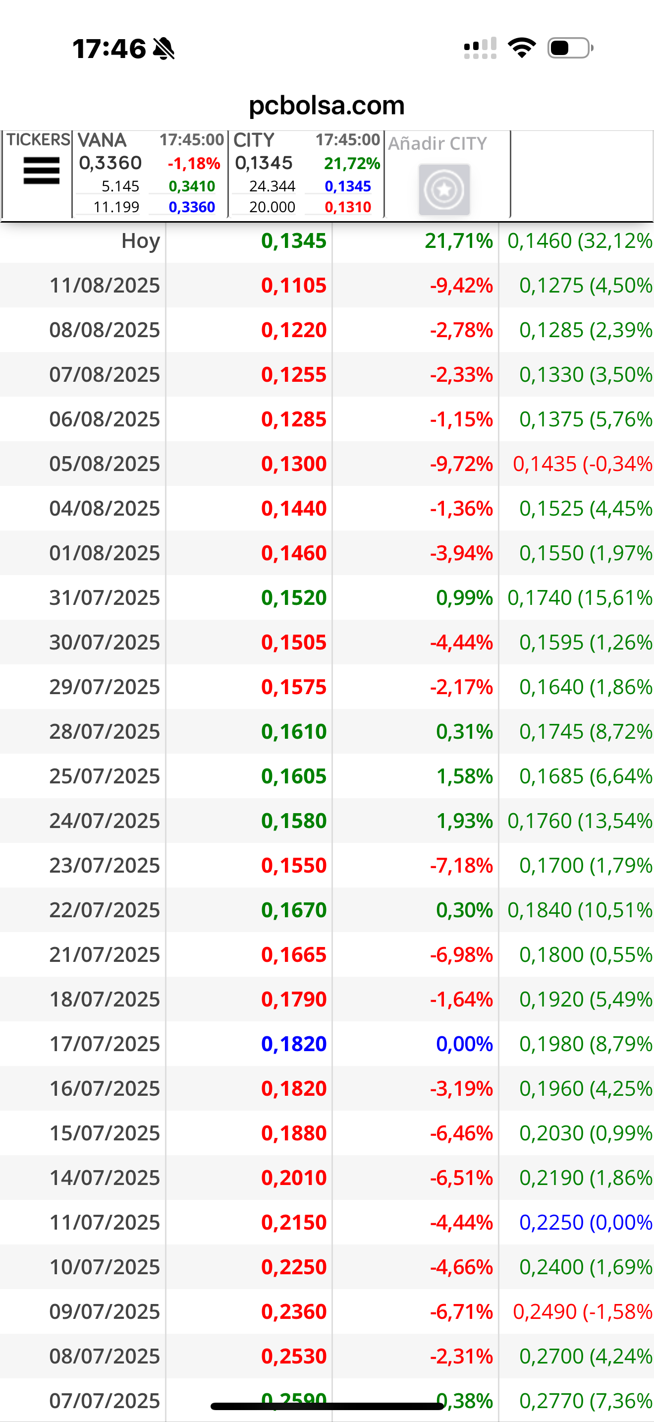654x1422 pixels.
Task: Tap the silenced bell icon in status bar
Action: 164,49
